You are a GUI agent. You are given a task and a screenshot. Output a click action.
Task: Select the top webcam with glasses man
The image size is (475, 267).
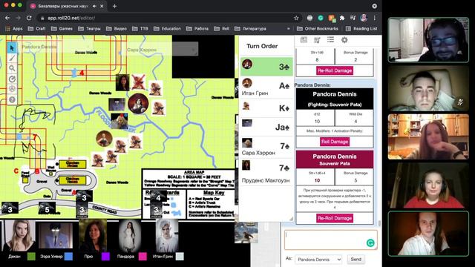pyautogui.click(x=428, y=40)
